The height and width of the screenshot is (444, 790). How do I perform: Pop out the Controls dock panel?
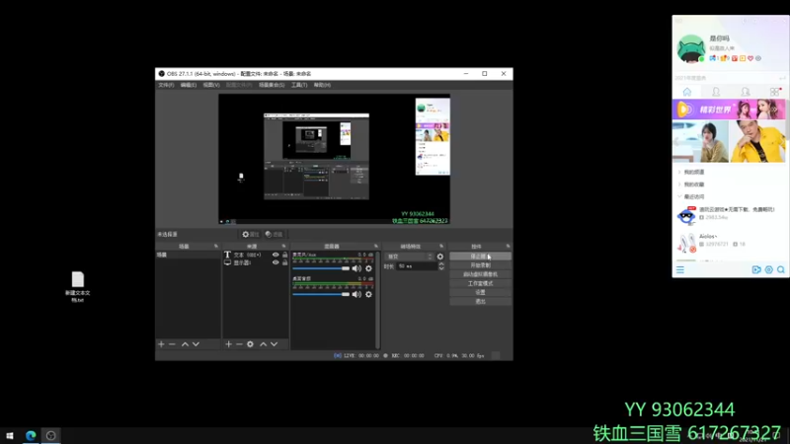(508, 246)
